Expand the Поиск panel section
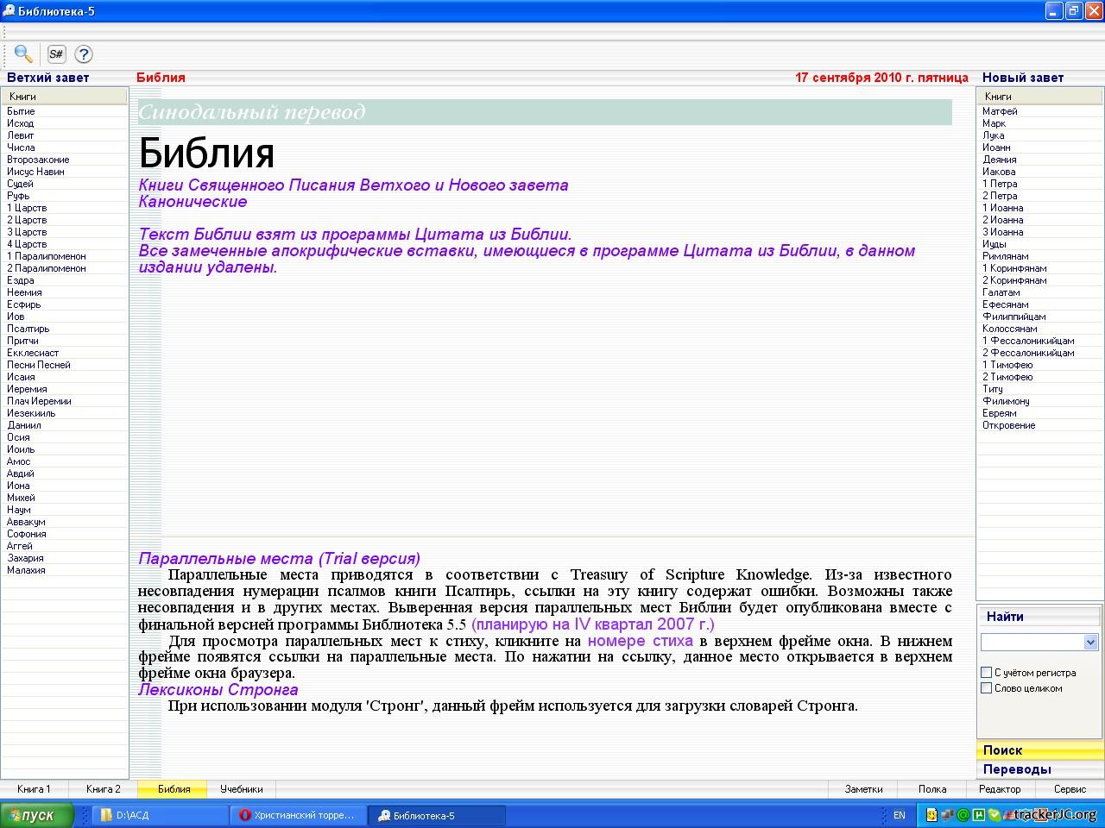1105x828 pixels. point(1002,750)
